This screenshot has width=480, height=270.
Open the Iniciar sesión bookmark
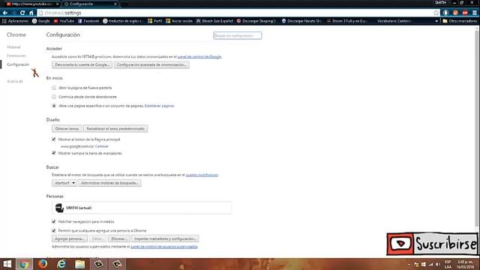tap(179, 21)
